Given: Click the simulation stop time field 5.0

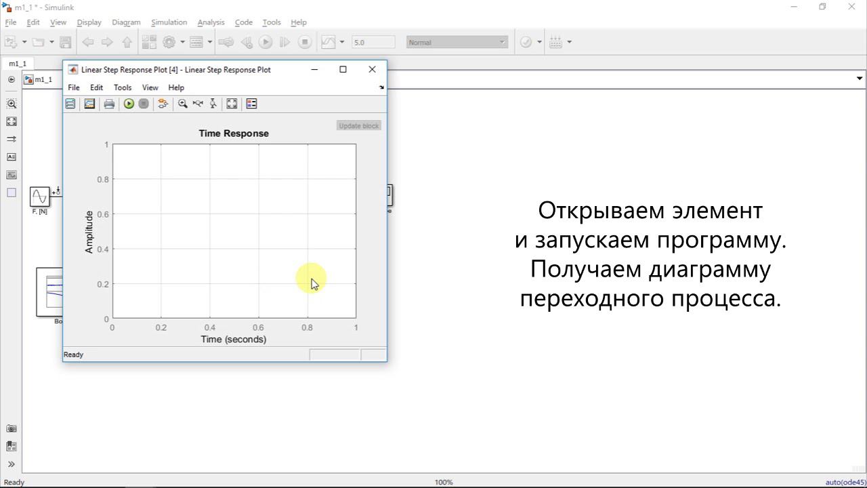Looking at the screenshot, I should pos(373,42).
